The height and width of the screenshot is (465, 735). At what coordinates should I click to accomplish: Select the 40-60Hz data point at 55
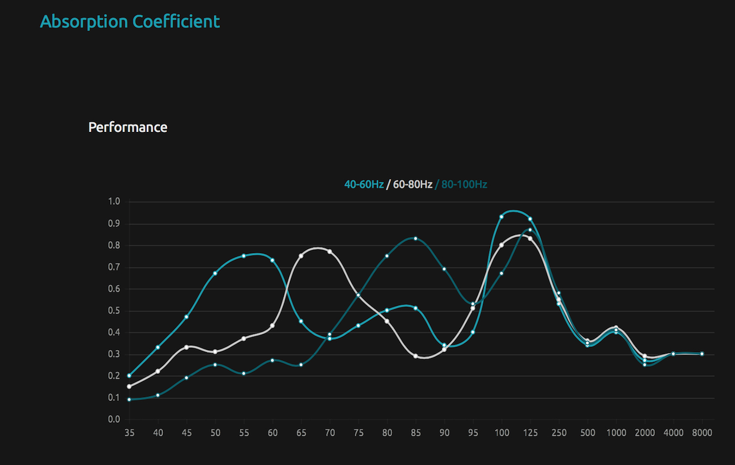(x=244, y=256)
